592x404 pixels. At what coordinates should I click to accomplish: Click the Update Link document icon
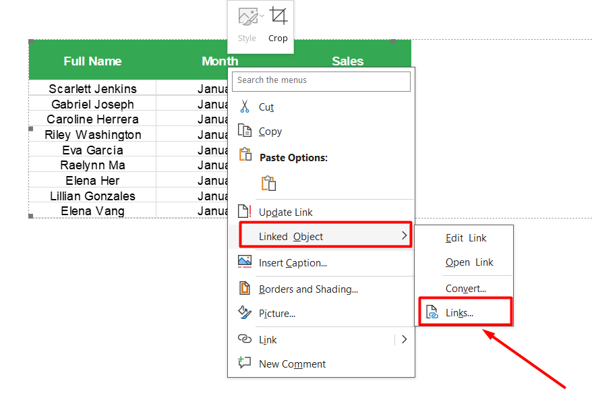[x=244, y=211]
